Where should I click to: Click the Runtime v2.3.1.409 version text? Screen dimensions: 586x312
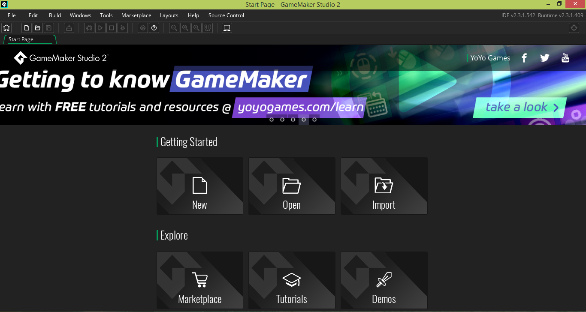click(561, 15)
